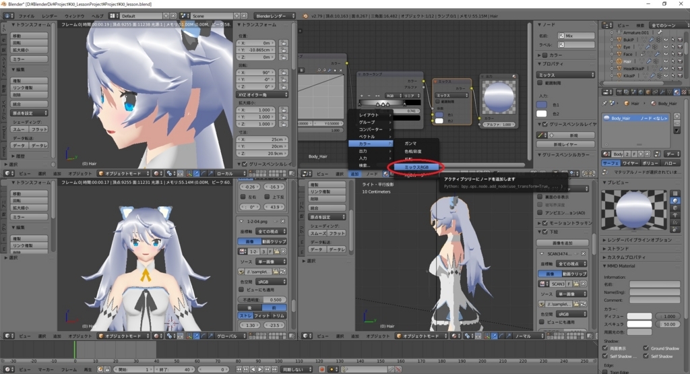Toggle visibility eye for Hair object

[x=666, y=61]
